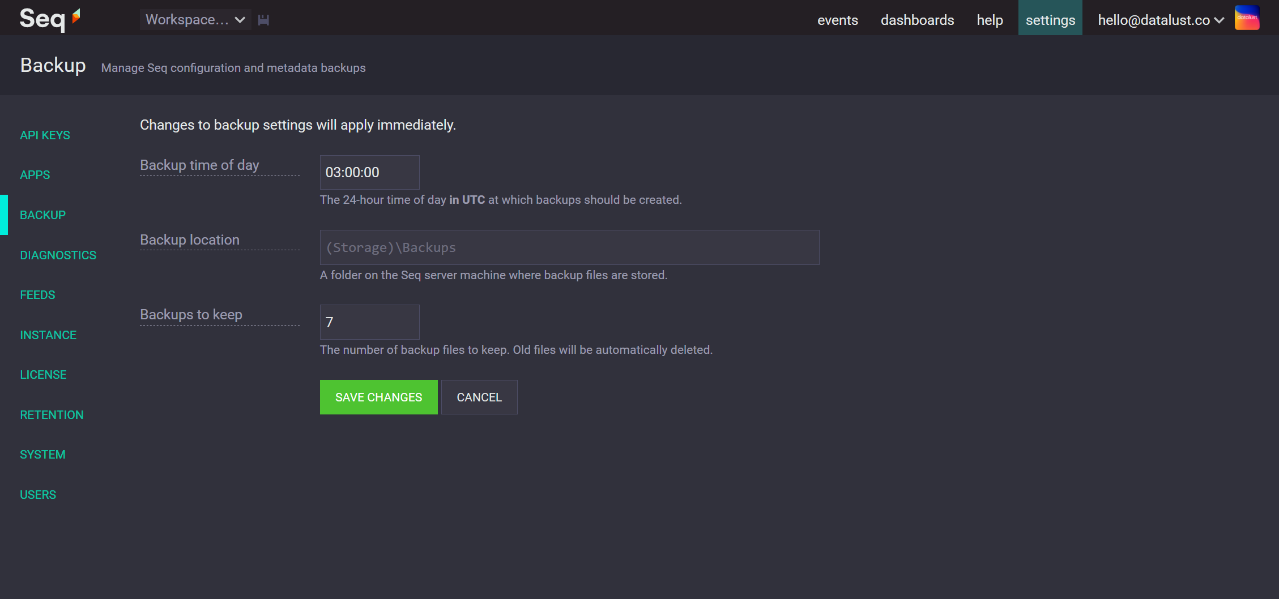
Task: Click the 'in UTC' help text
Action: [467, 200]
